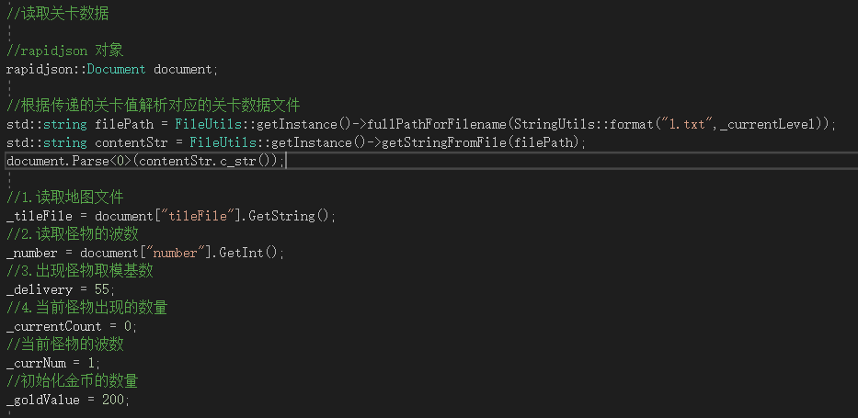Click the "//rapidjson 对象" comment line
This screenshot has height=418, width=858.
[x=64, y=51]
